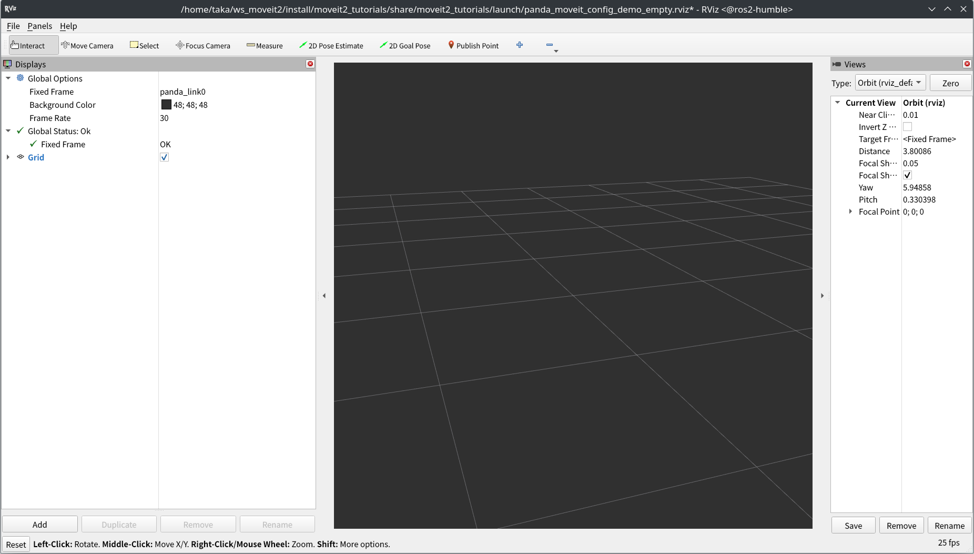Close the Views panel
This screenshot has height=554, width=974.
pyautogui.click(x=967, y=64)
